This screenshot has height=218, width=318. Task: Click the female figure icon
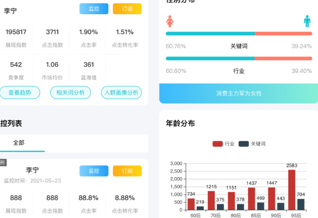(x=170, y=21)
